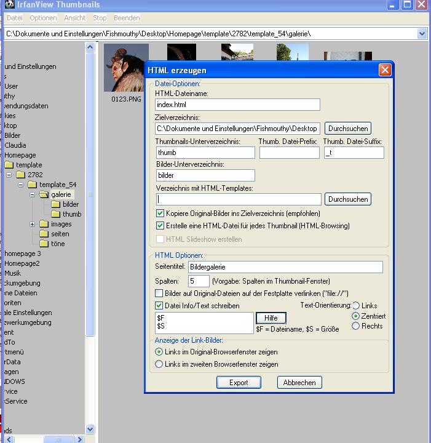431x443 pixels.
Task: Uncheck 'Kopiere Original-Bilder ins Zielverzeichnis'
Action: 160,214
